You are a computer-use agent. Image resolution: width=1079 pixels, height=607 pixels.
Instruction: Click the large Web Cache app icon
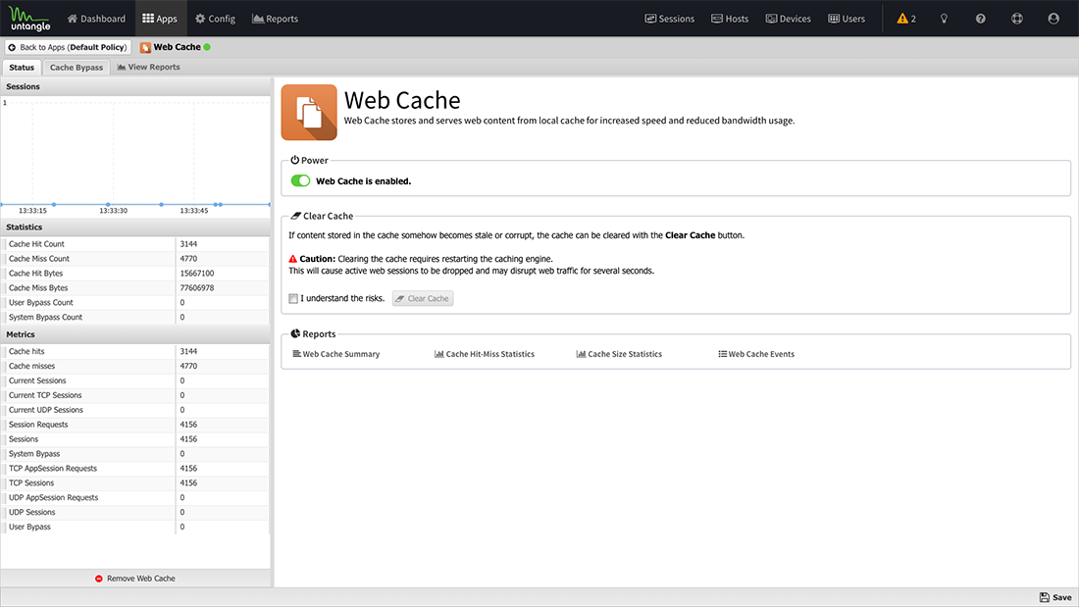pyautogui.click(x=309, y=112)
